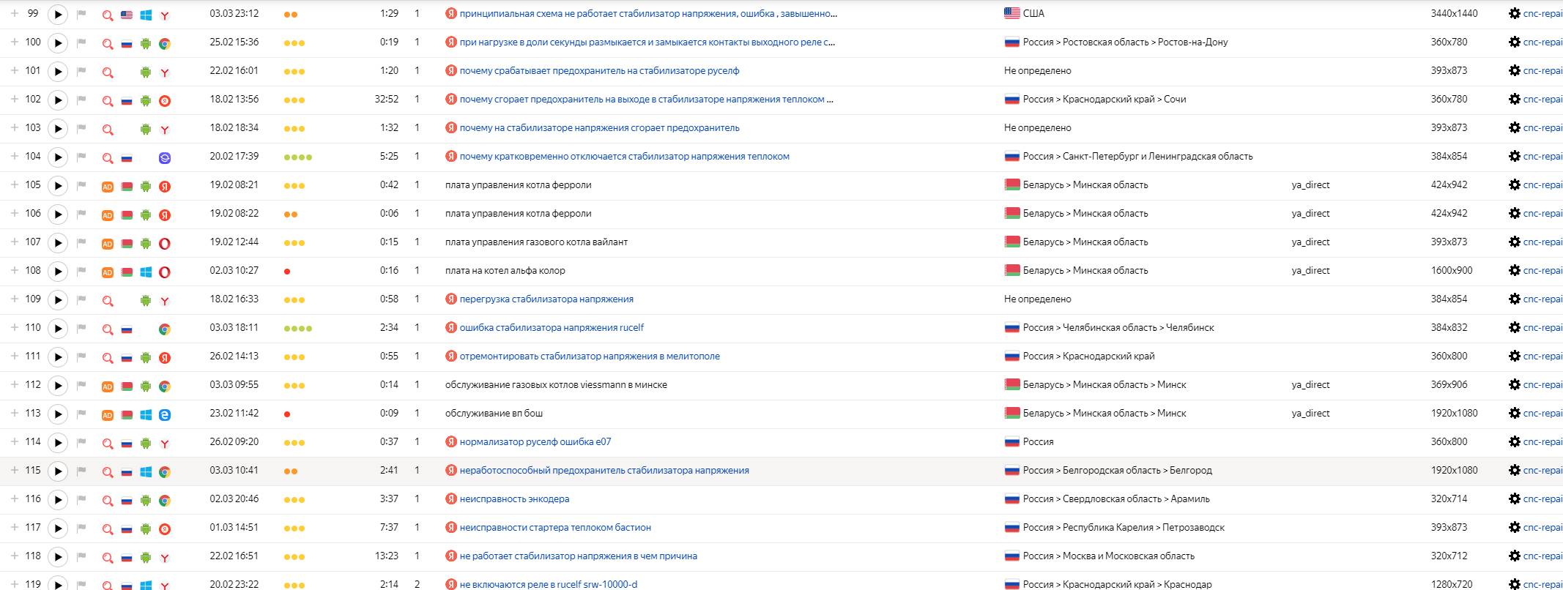1563x590 pixels.
Task: Click the AD traffic source icon in row 105
Action: click(x=108, y=186)
